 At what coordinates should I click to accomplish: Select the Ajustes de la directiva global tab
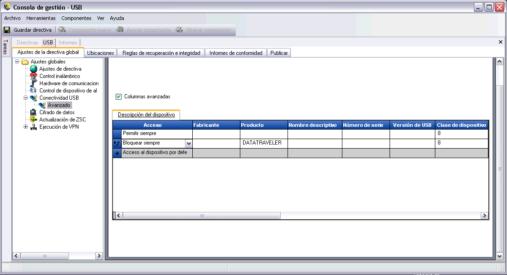(48, 52)
